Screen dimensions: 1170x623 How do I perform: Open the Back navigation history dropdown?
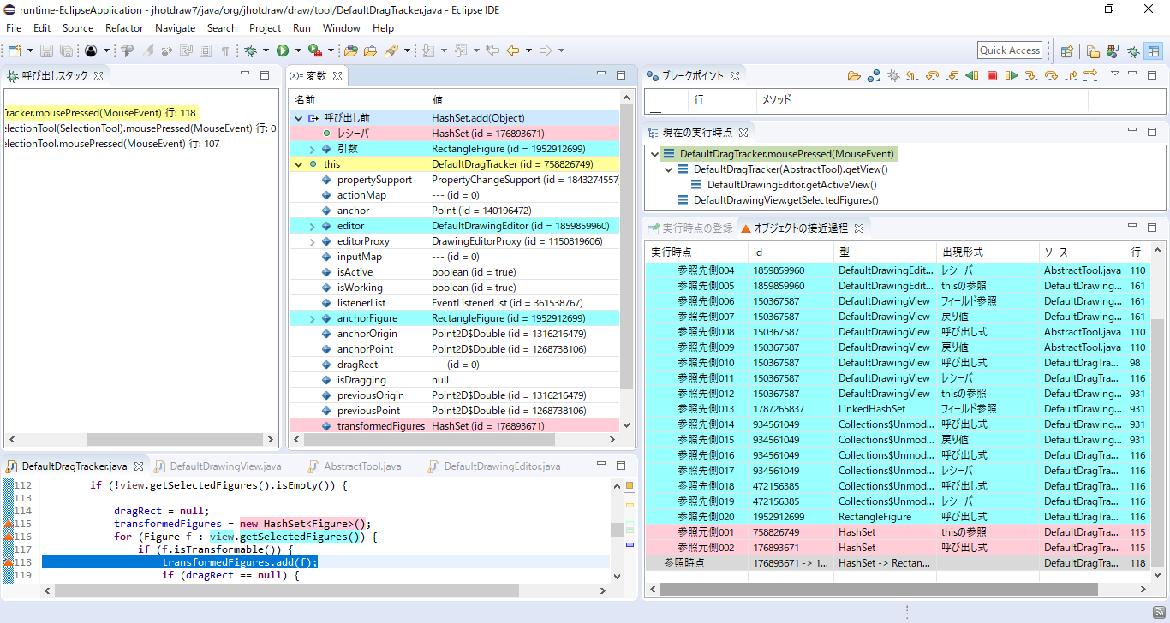(528, 50)
